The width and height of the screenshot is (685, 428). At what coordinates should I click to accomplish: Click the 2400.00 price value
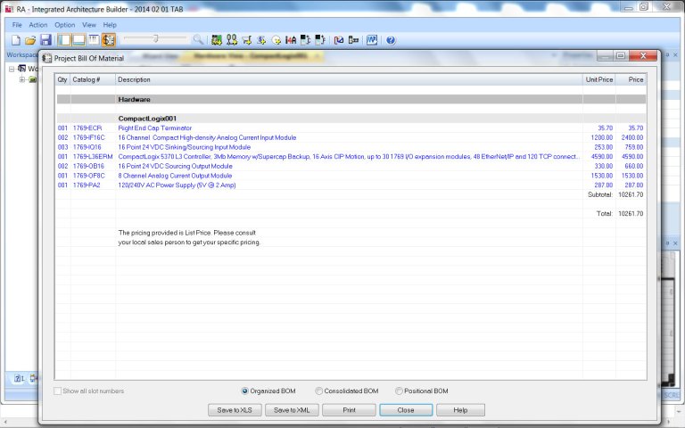632,137
